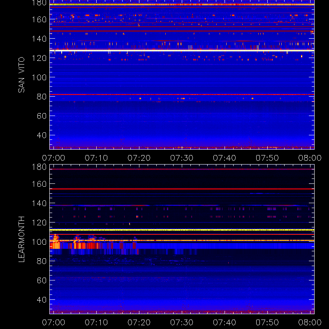The image size is (329, 329).
Task: Select the 80 tick label on San Vito plot
Action: pos(42,97)
